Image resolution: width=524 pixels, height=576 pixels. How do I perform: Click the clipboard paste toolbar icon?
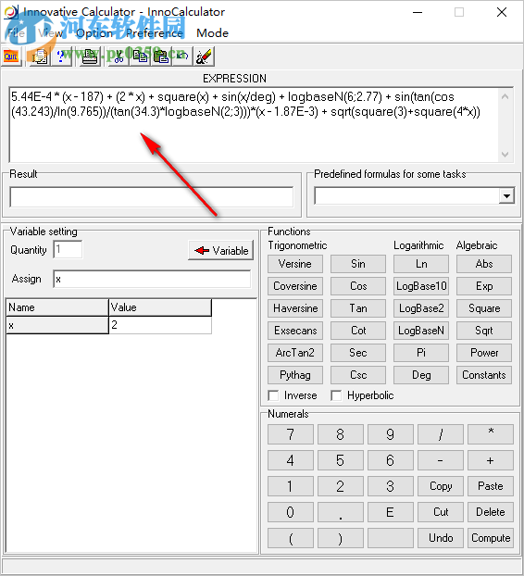coord(161,56)
